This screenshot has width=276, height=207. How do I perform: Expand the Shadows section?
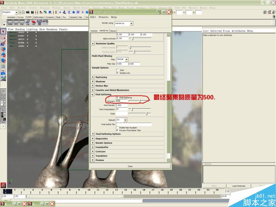[93, 81]
